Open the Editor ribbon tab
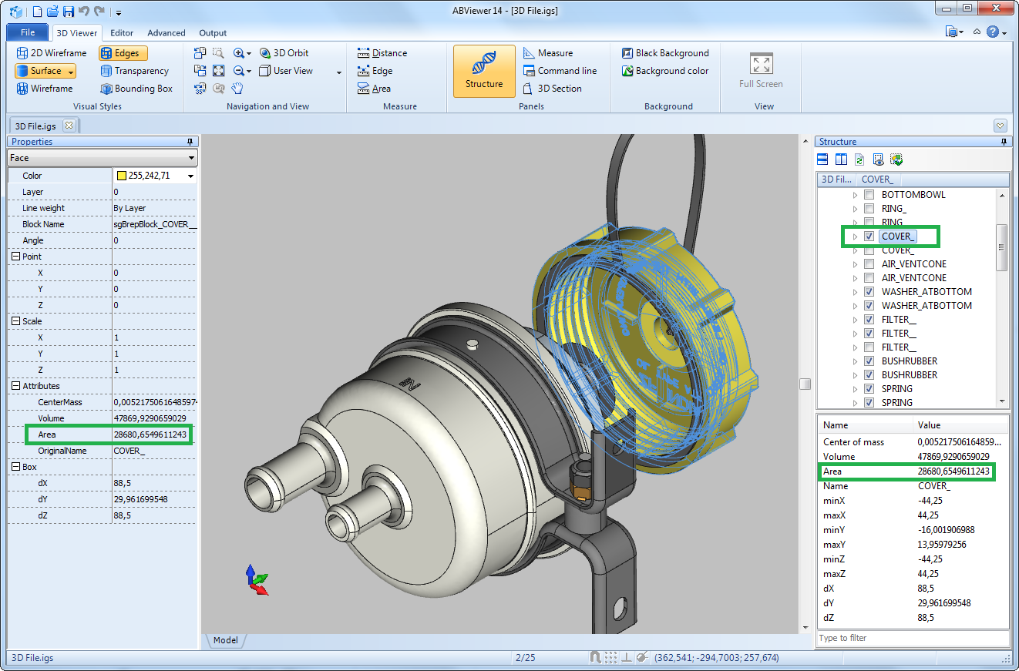The width and height of the screenshot is (1019, 671). coord(122,33)
